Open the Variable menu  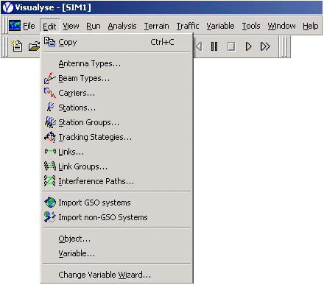[220, 26]
